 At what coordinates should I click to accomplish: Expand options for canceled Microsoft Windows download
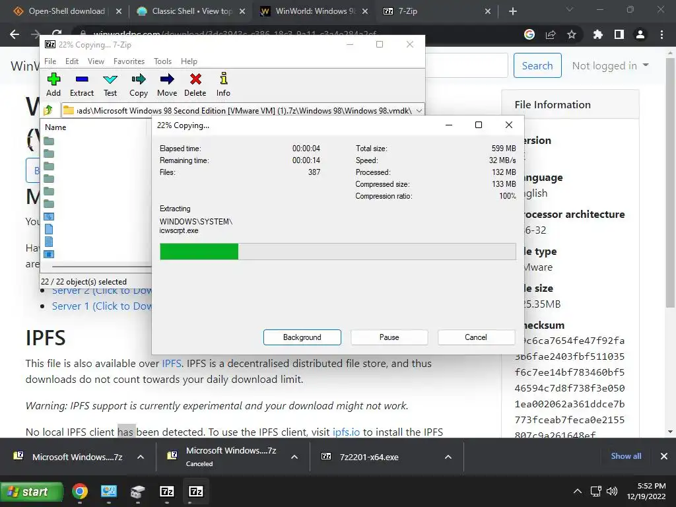tap(294, 457)
